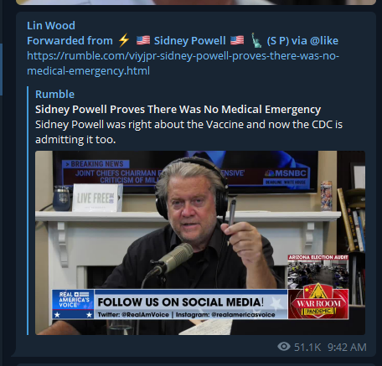Open the Lin Wood channel name
This screenshot has height=366, width=382.
[x=51, y=26]
